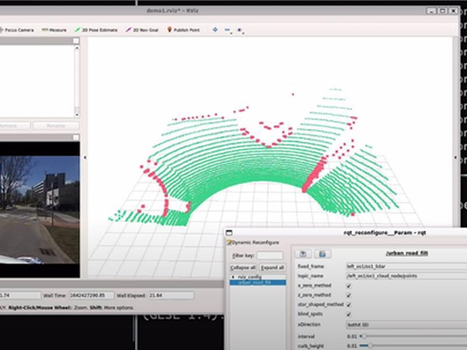Choose the 2D Pose Estimate tool

tap(96, 30)
